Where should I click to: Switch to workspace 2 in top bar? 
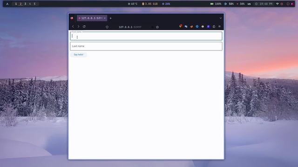point(20,4)
